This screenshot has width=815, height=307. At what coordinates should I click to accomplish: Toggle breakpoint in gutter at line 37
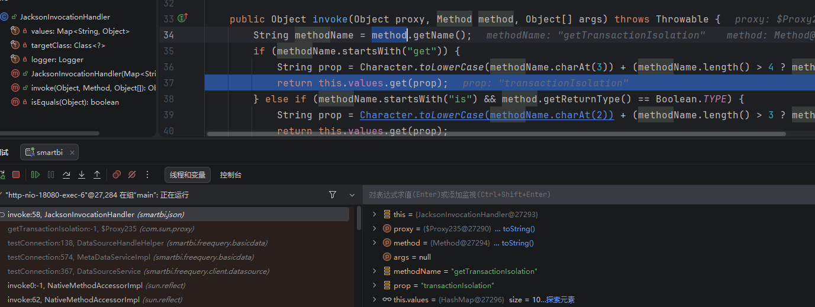(169, 83)
